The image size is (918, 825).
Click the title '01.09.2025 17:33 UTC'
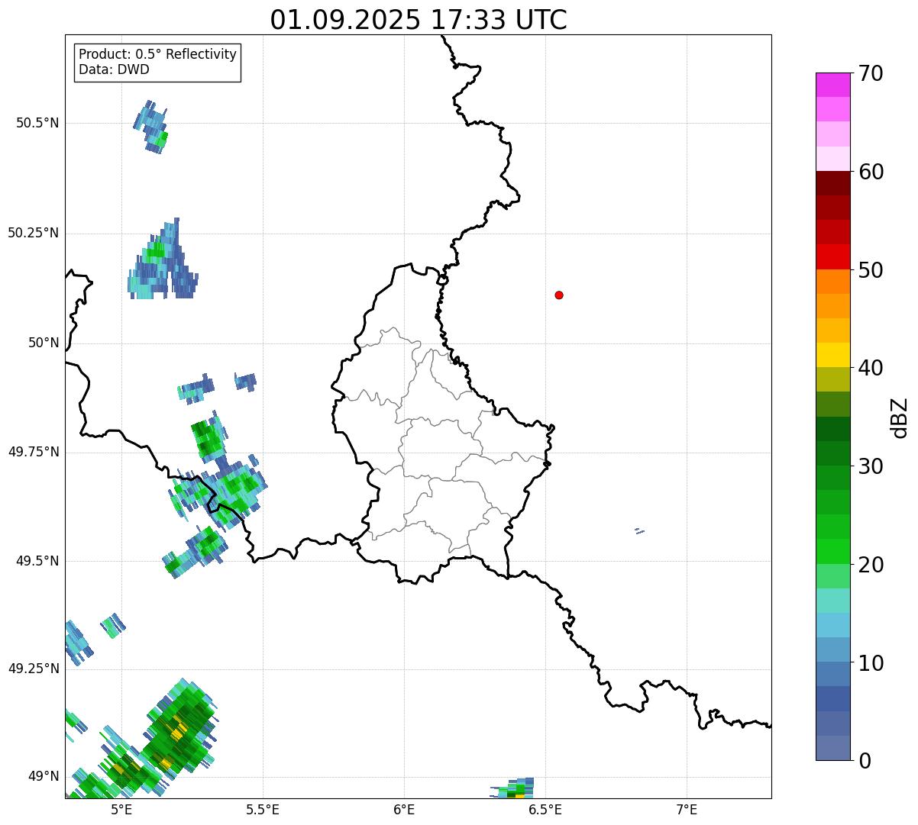tap(419, 20)
